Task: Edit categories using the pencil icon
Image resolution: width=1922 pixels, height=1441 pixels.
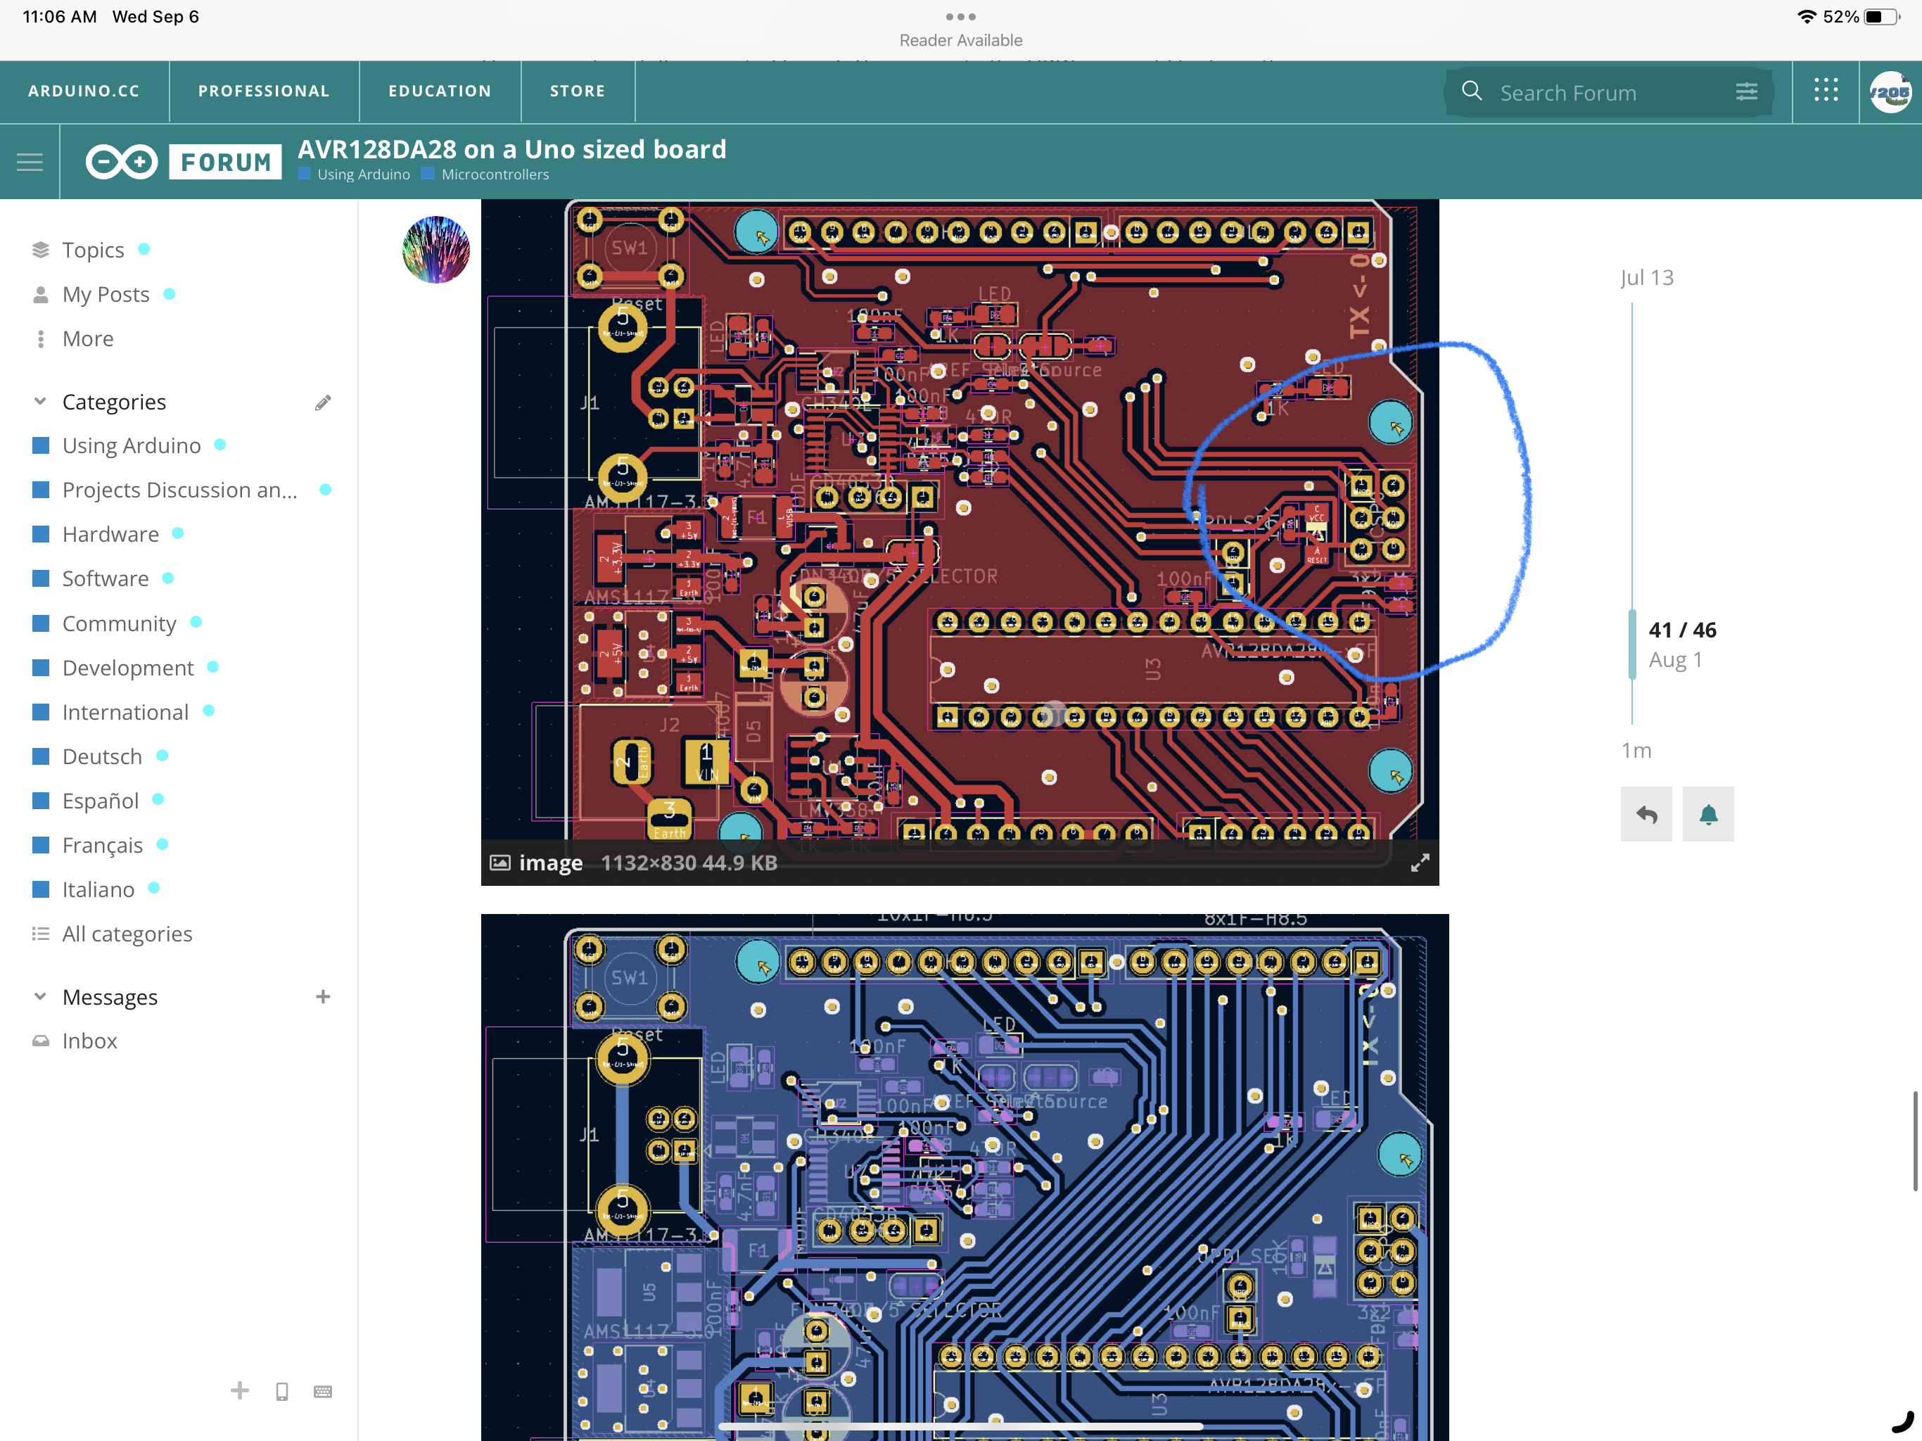Action: click(x=322, y=402)
